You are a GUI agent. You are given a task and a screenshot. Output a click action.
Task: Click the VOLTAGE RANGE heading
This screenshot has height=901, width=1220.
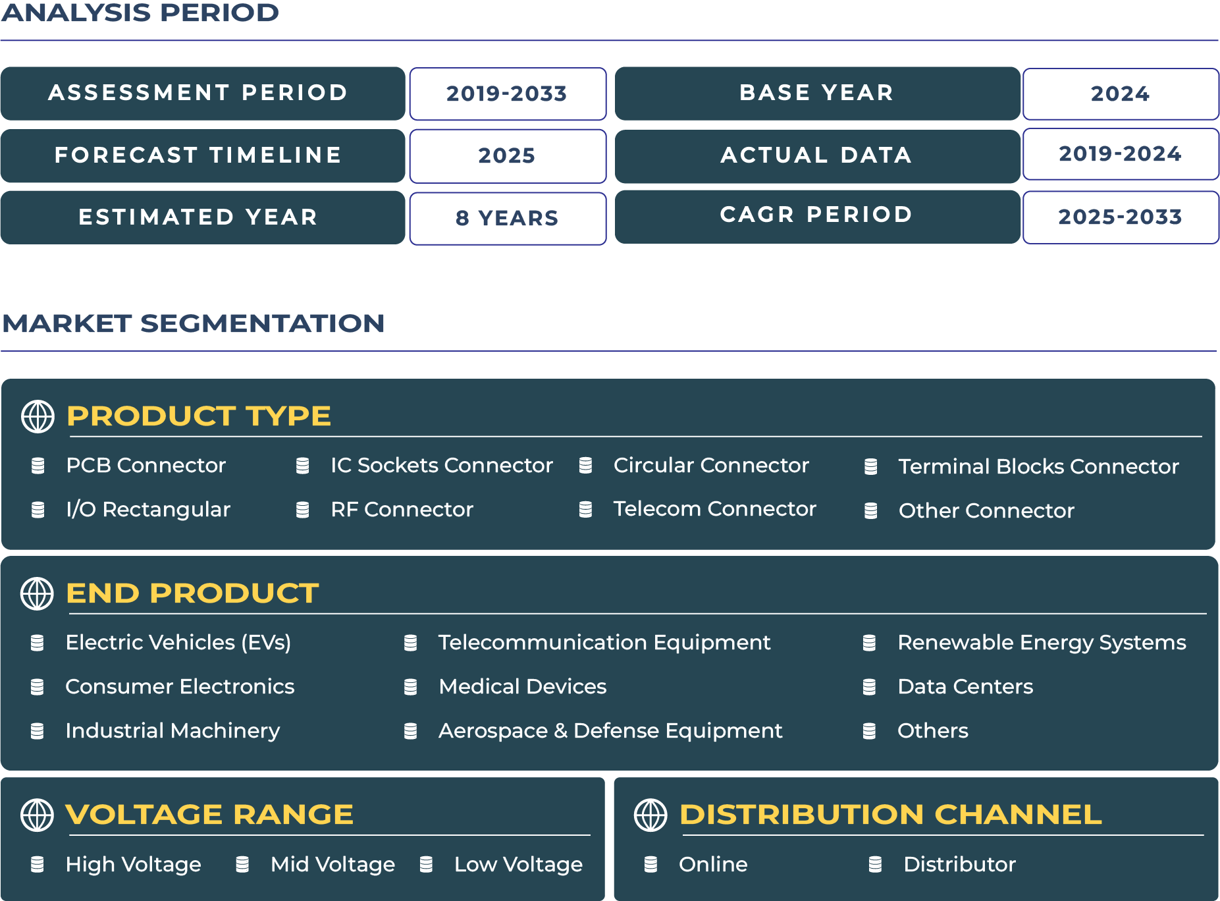[209, 815]
